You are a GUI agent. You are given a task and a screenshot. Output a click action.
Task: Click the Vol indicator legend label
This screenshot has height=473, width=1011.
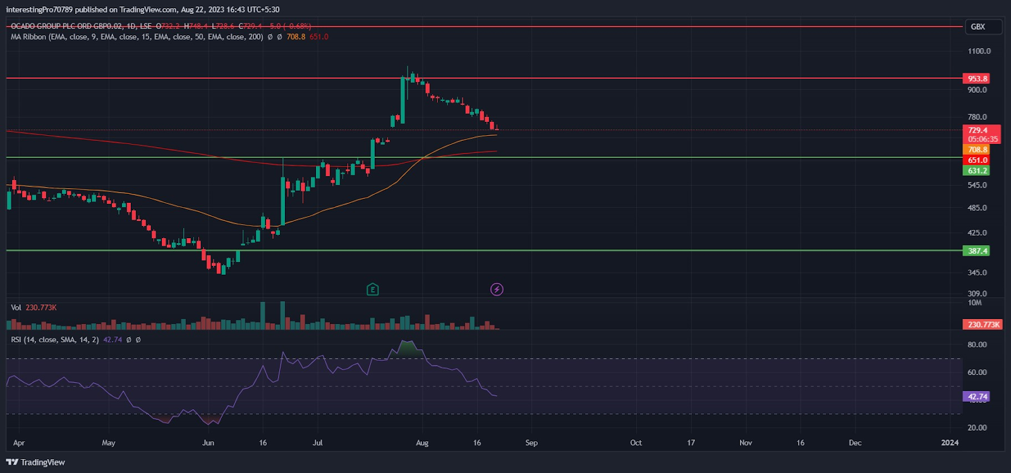click(x=16, y=308)
